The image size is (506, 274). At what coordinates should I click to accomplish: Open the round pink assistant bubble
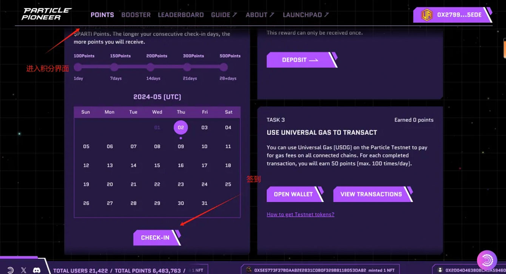coord(487,260)
